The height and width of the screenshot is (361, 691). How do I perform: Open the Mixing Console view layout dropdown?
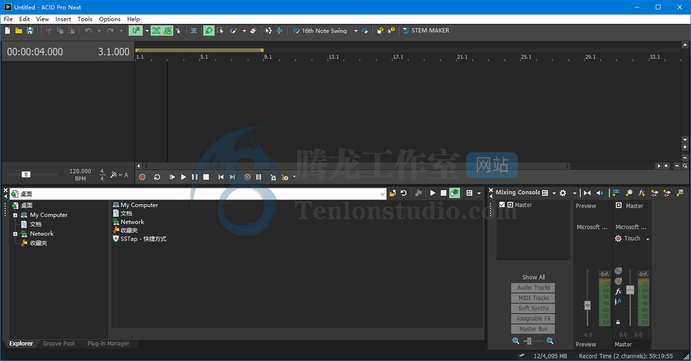(554, 193)
